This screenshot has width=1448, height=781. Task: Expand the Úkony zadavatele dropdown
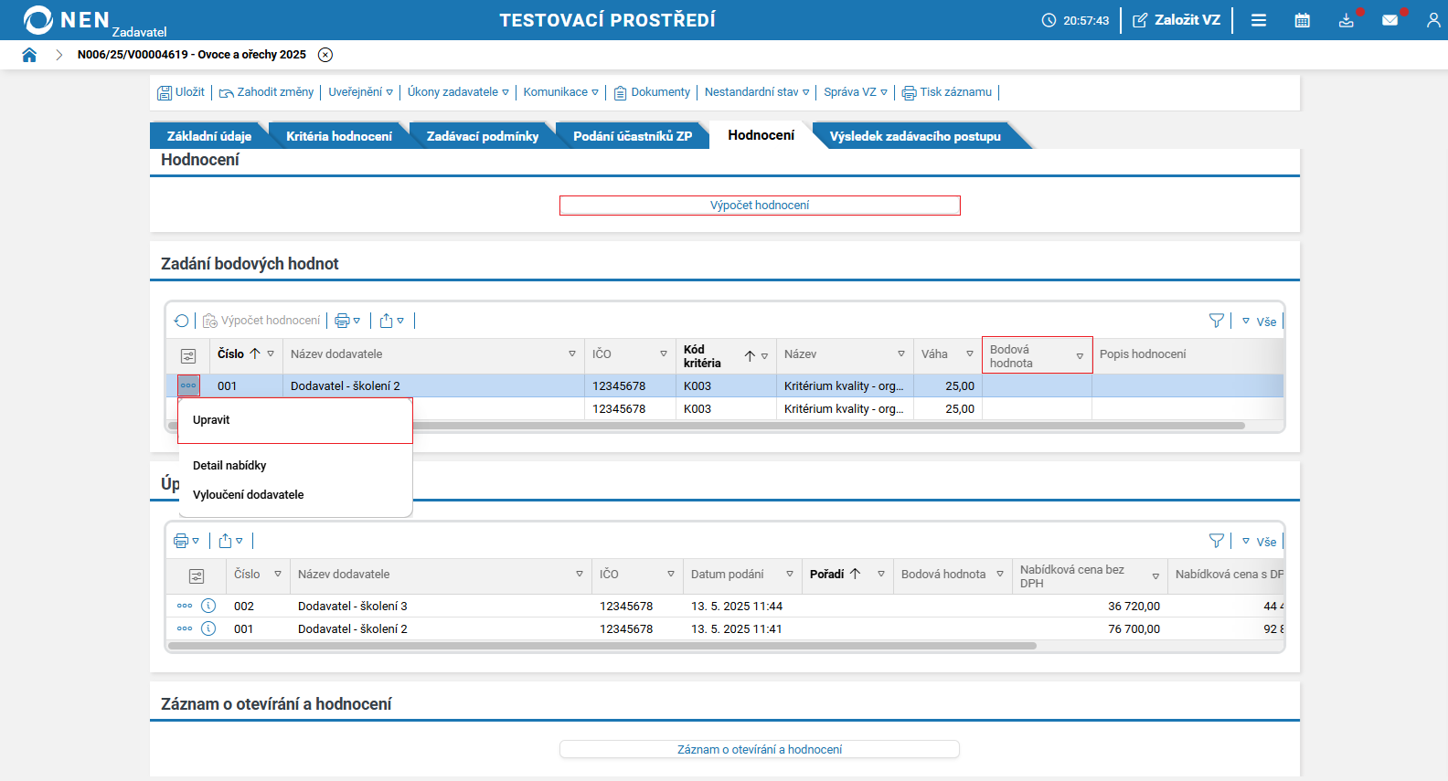457,92
